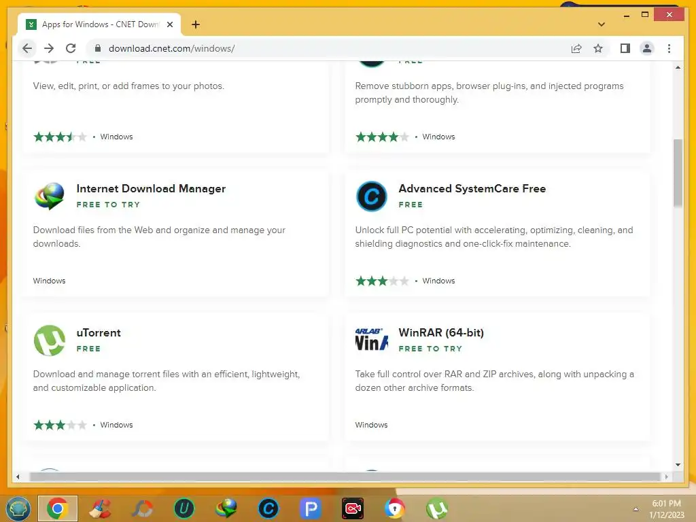Open the screen recorder taskbar icon
696x522 pixels.
tap(353, 508)
